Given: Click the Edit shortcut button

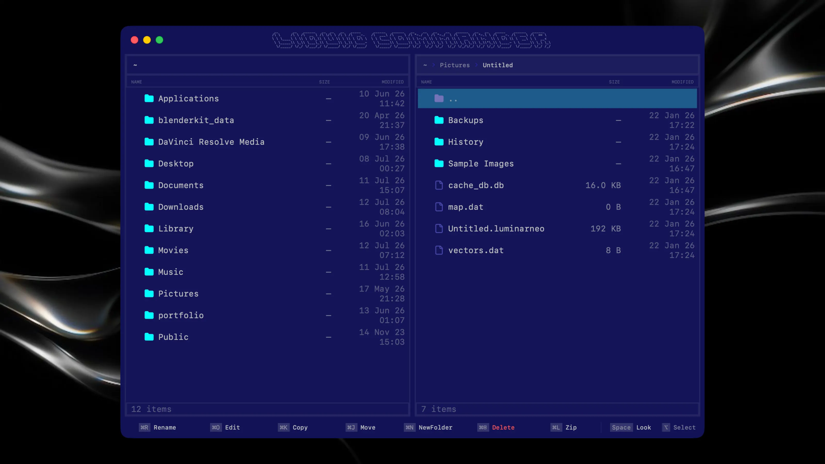Looking at the screenshot, I should tap(225, 427).
